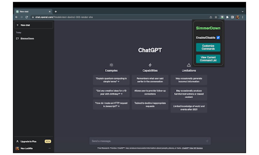
Task: Toggle the Enable/Disable checkbox in SimmerDown
Action: [x=218, y=37]
